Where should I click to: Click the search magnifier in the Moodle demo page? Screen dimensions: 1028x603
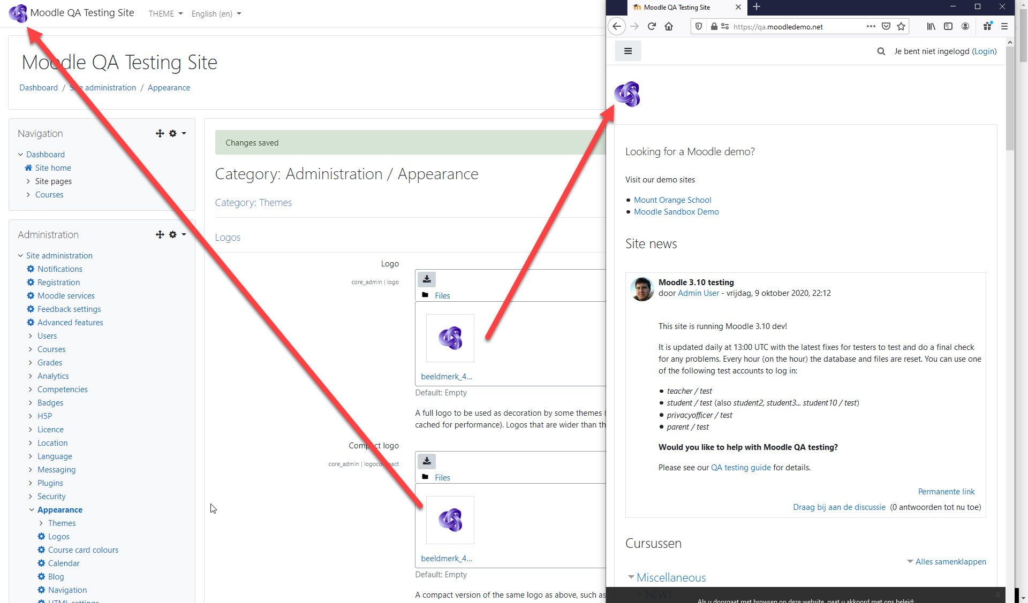point(881,51)
